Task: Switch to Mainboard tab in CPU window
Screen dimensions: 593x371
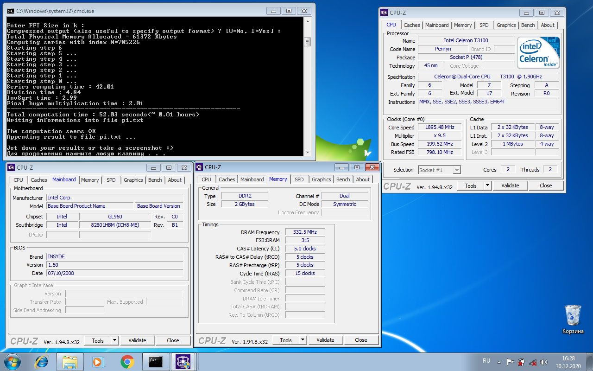Action: point(437,25)
